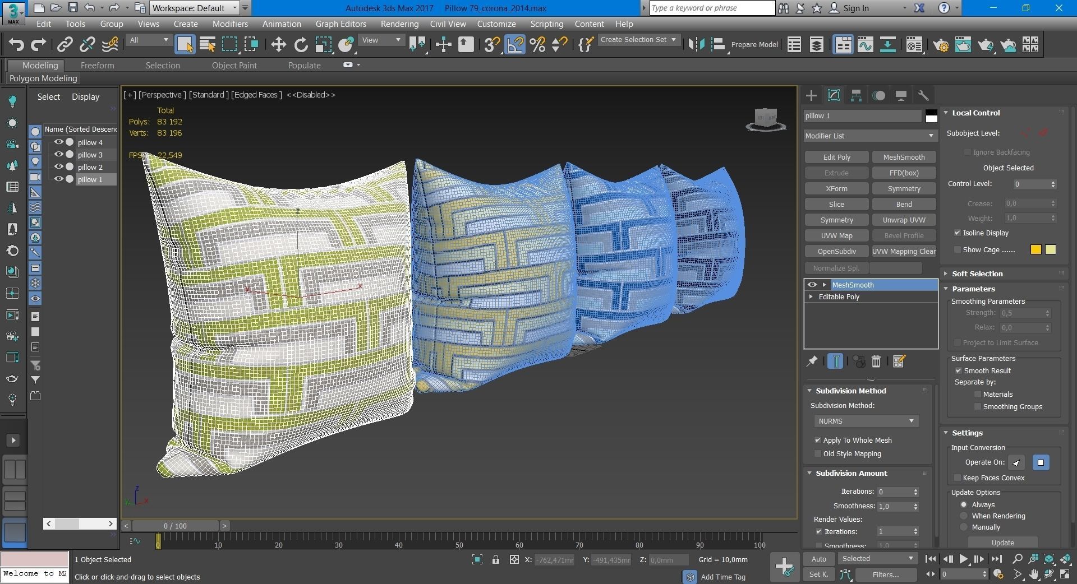The image size is (1077, 584).
Task: Click the Redo arrow in main toolbar
Action: point(38,44)
